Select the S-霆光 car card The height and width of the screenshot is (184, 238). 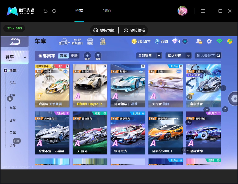(90, 133)
